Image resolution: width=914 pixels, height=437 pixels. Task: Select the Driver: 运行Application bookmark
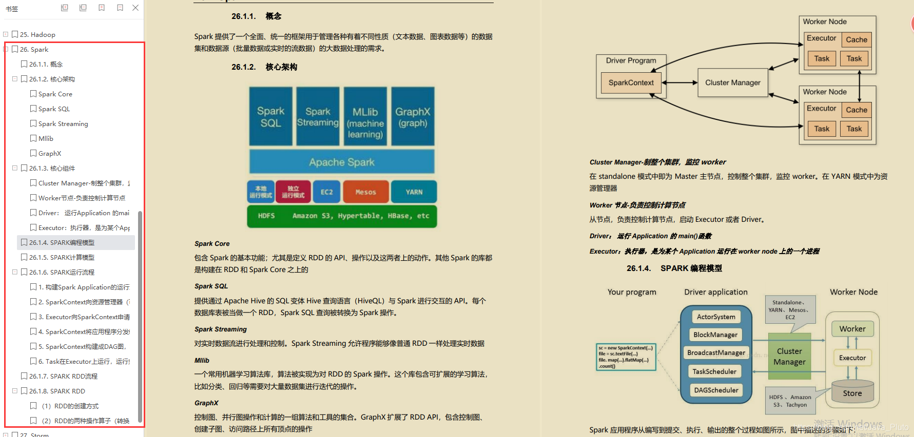click(84, 213)
